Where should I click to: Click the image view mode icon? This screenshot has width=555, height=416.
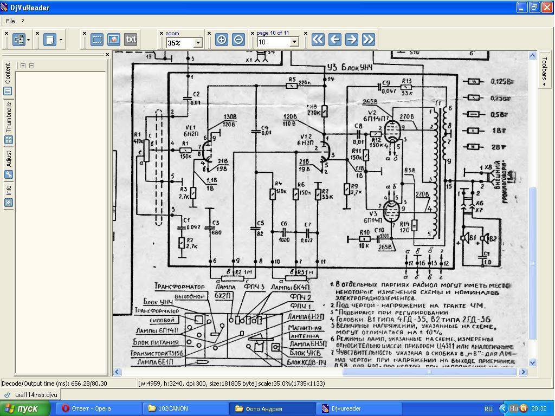tap(113, 40)
